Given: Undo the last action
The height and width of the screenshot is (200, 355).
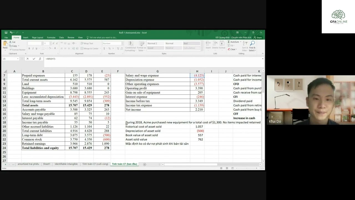Looking at the screenshot, I should click(x=11, y=32).
